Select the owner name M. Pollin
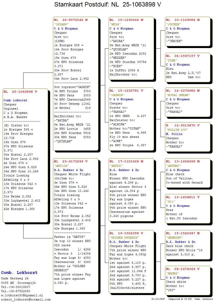The image size is (213, 306). [174, 134]
